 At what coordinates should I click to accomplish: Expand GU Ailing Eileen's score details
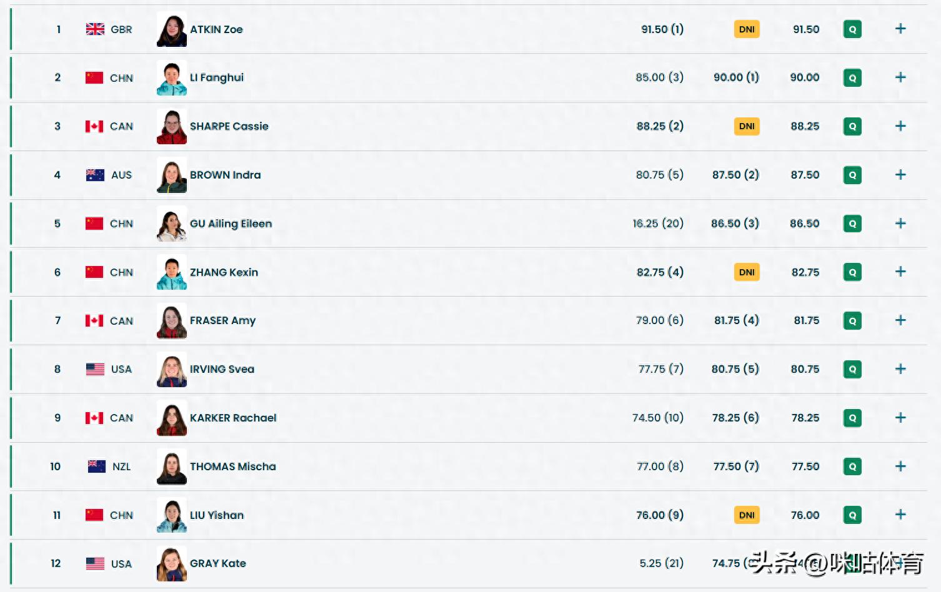(x=900, y=224)
